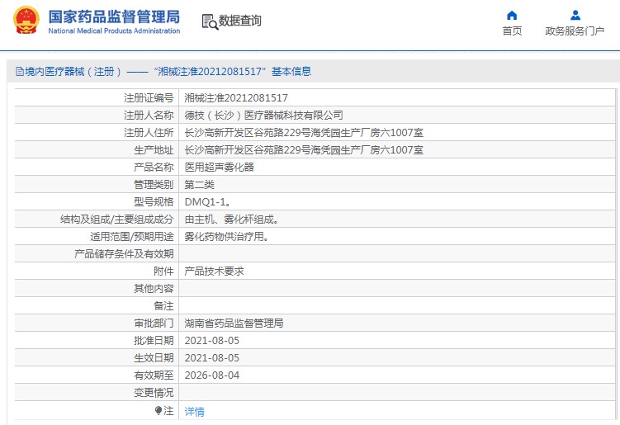The height and width of the screenshot is (425, 620).
Task: Click the 注册人名称 label
Action: [x=149, y=115]
